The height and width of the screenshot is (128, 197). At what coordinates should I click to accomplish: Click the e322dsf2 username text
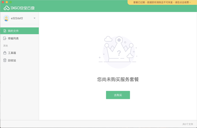point(17,18)
